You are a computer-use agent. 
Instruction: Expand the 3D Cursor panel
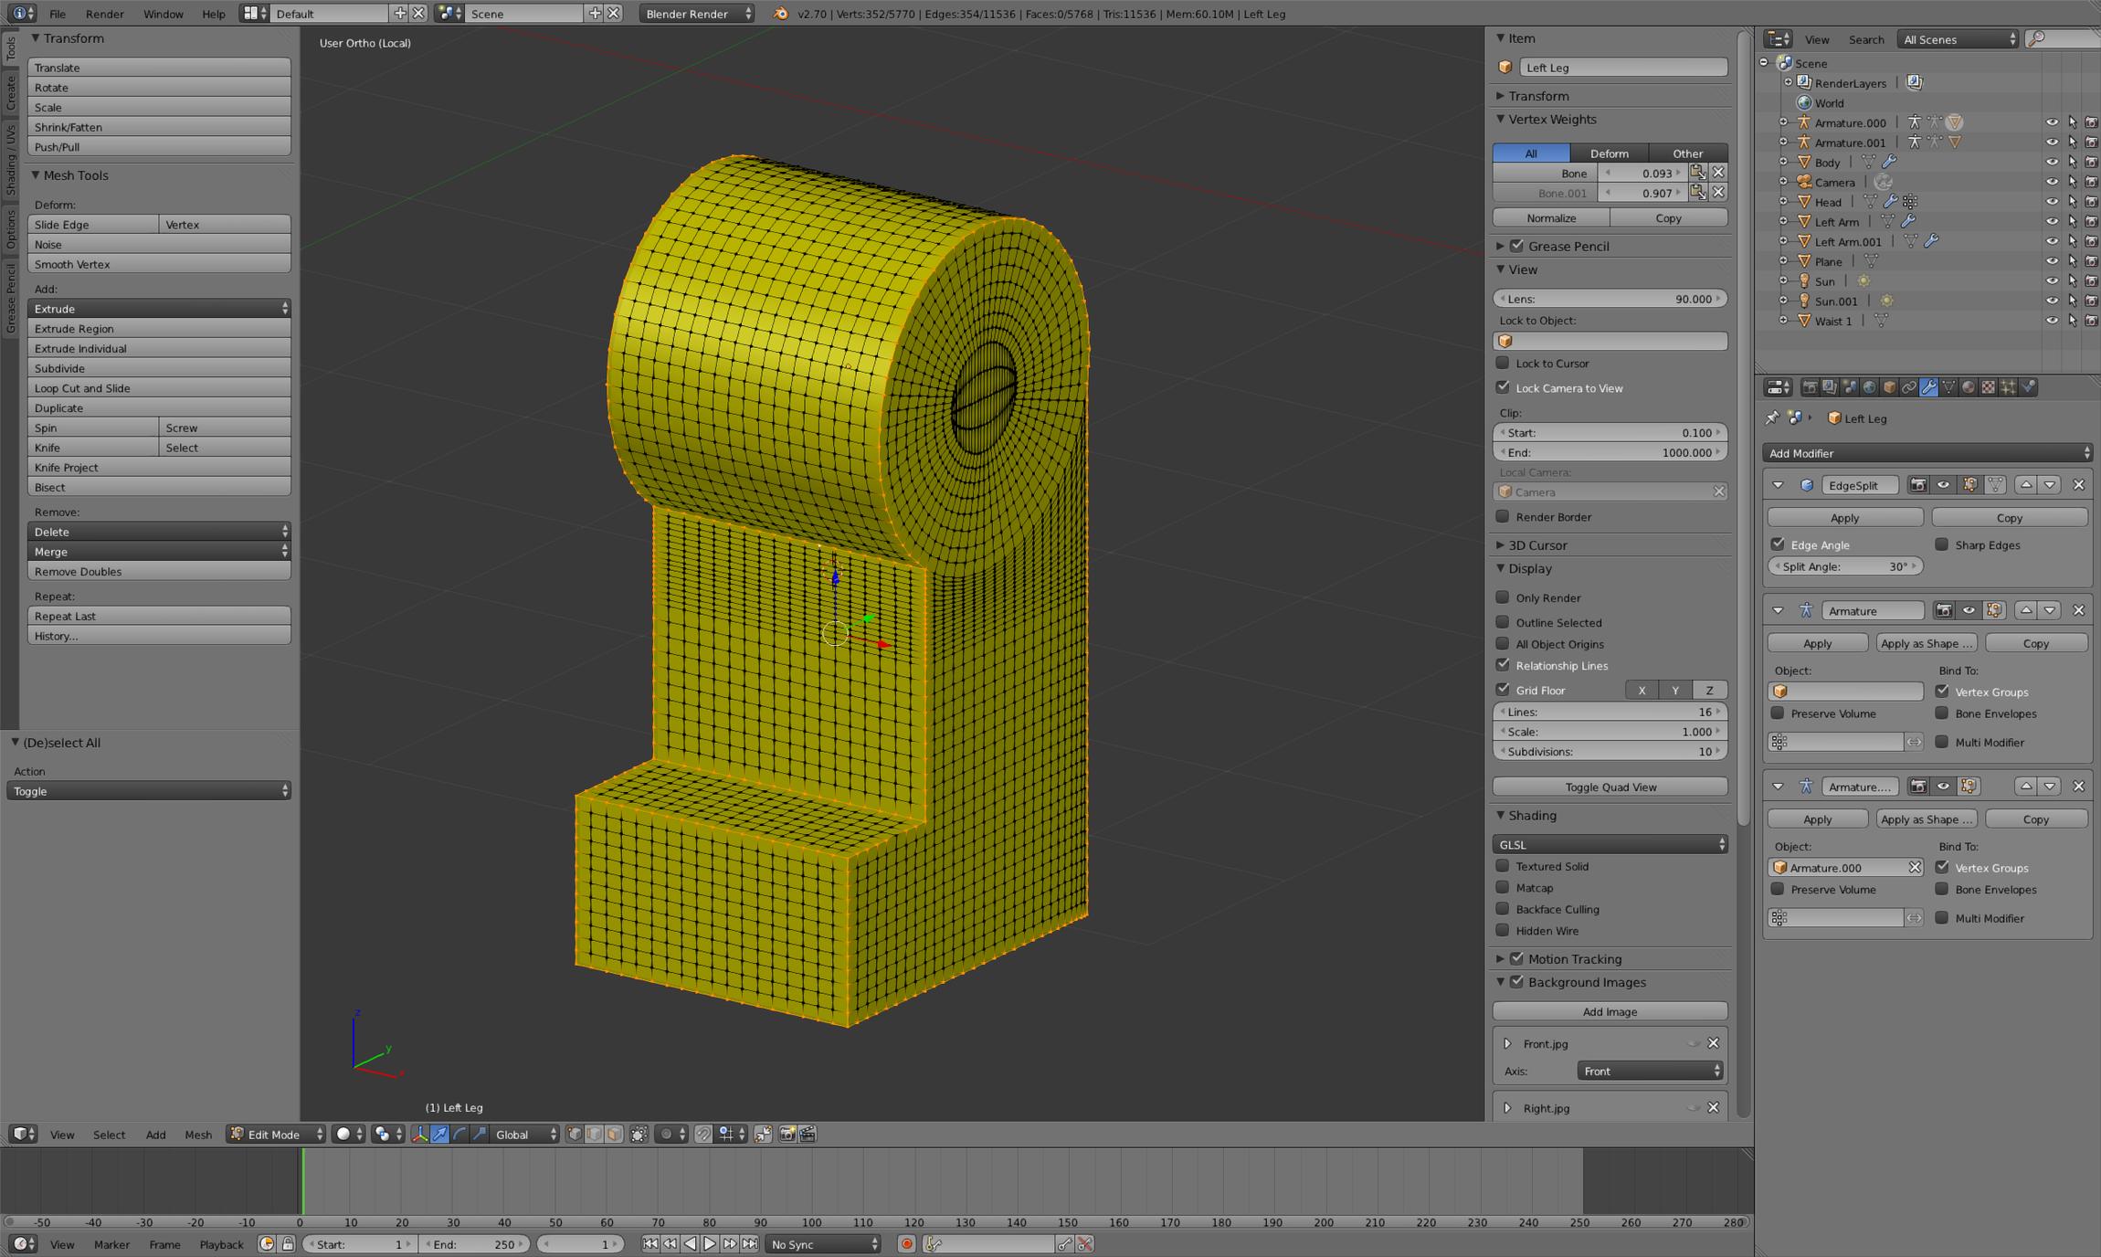coord(1537,545)
